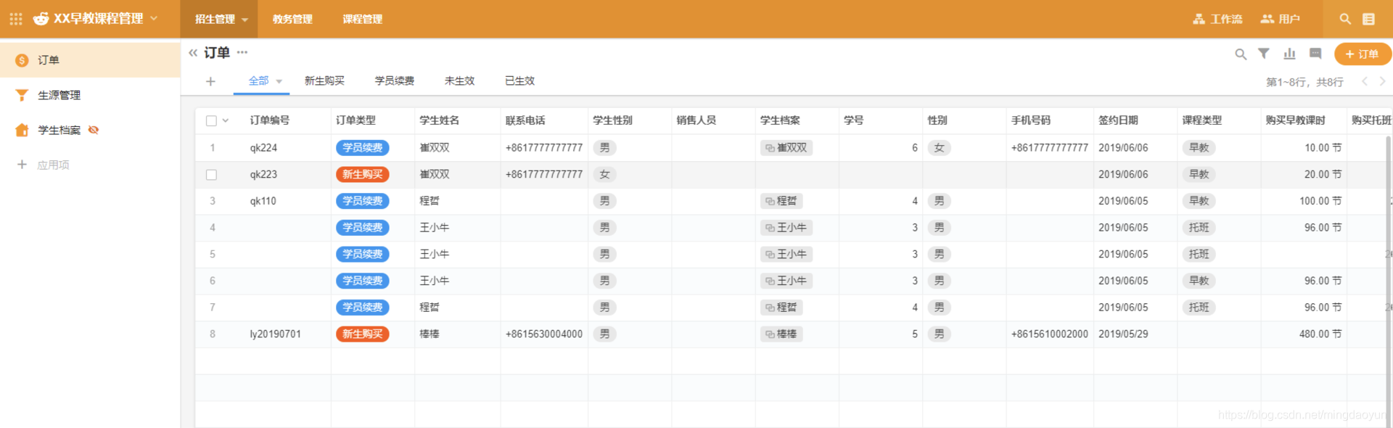1393x428 pixels.
Task: Open the 用户 users button
Action: [x=1281, y=19]
